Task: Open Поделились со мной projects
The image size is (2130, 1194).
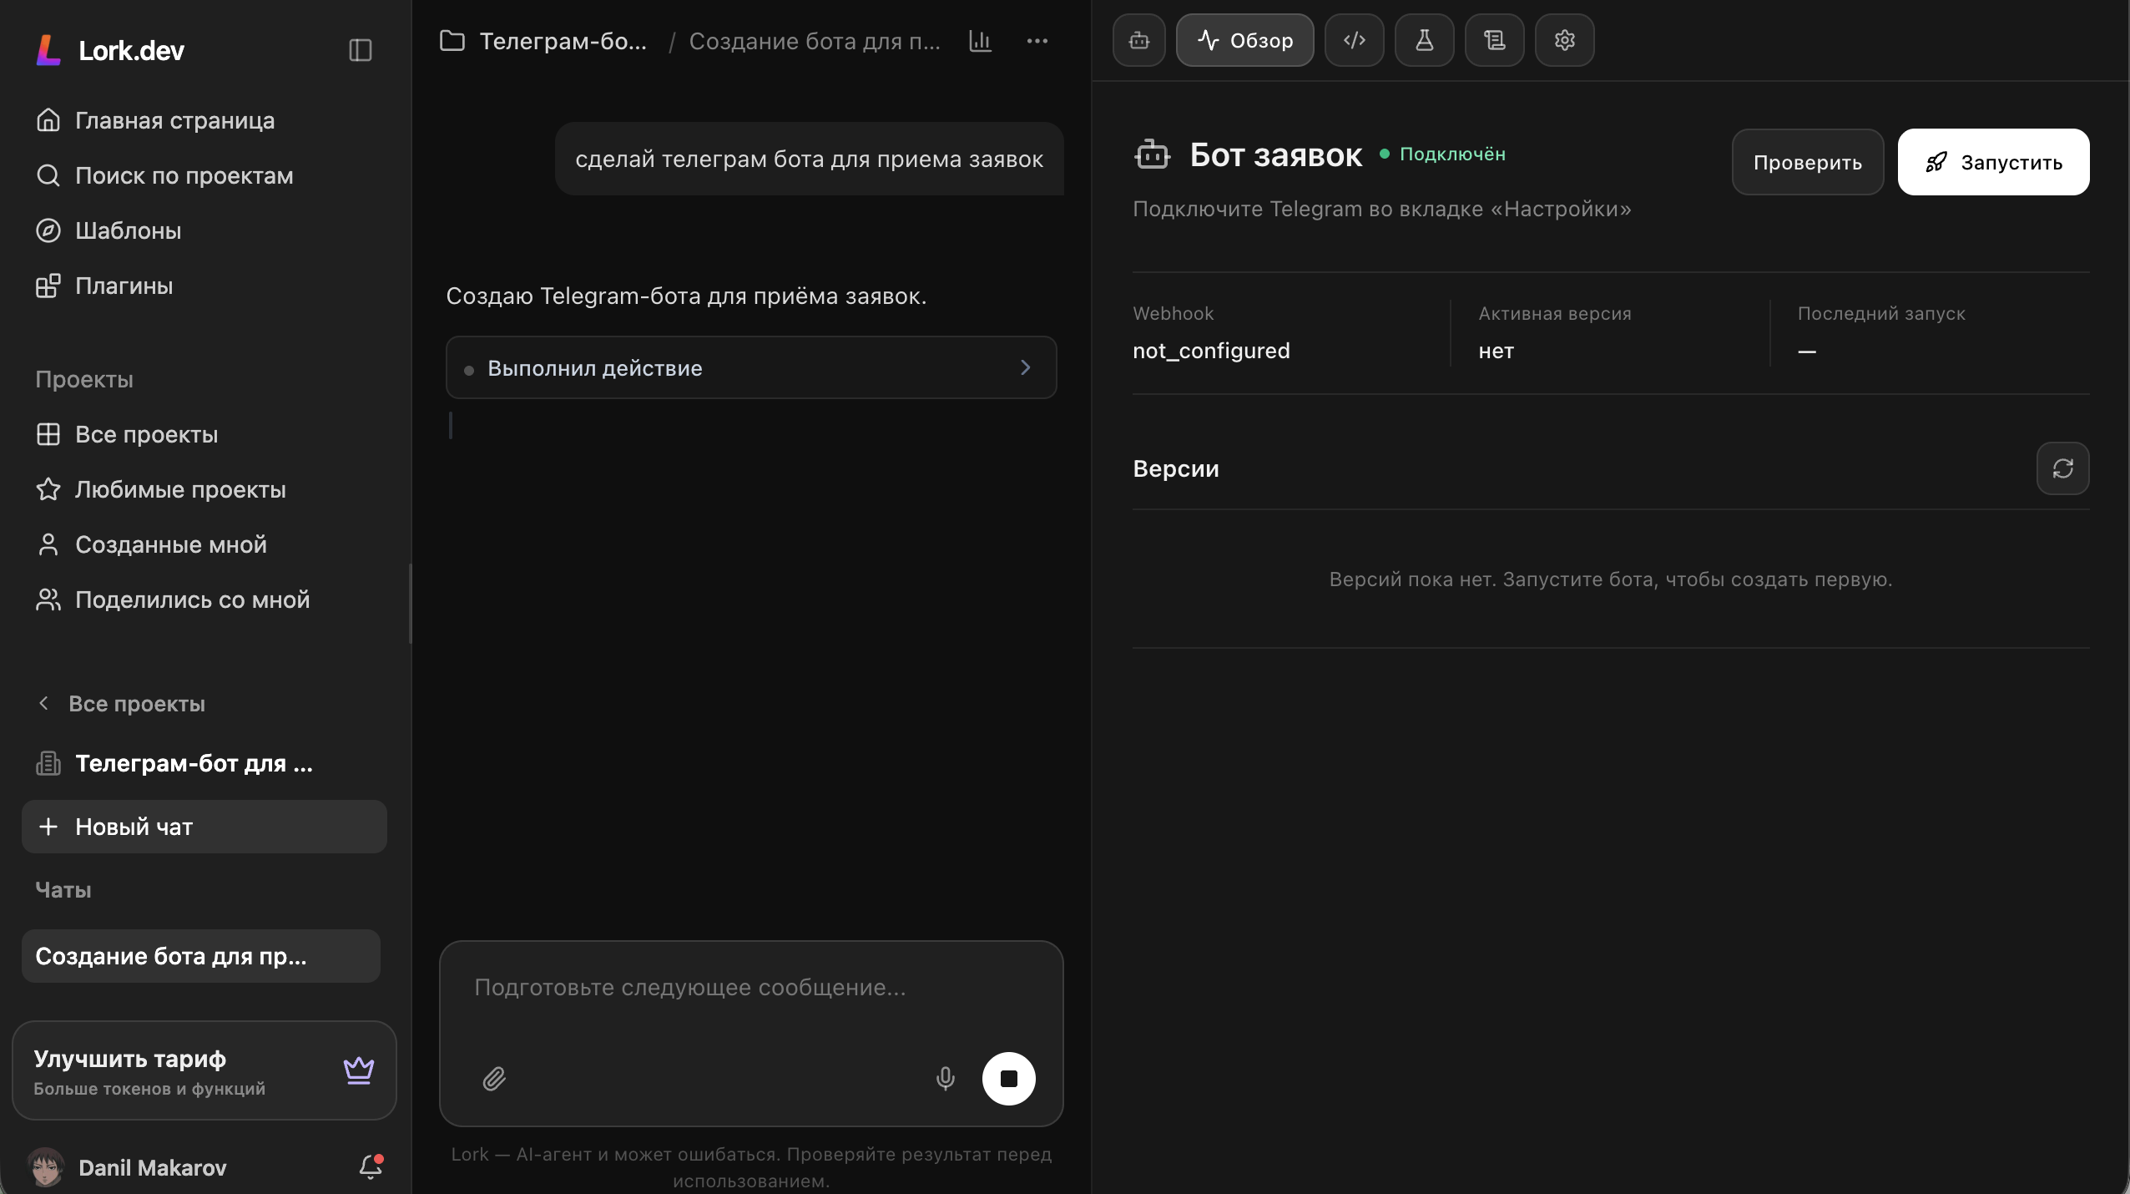Action: [173, 600]
